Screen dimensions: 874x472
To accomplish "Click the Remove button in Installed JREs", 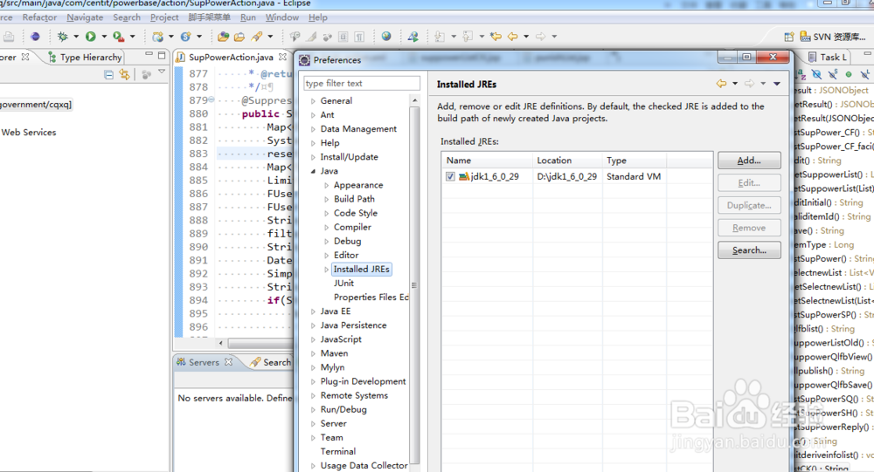I will [749, 228].
